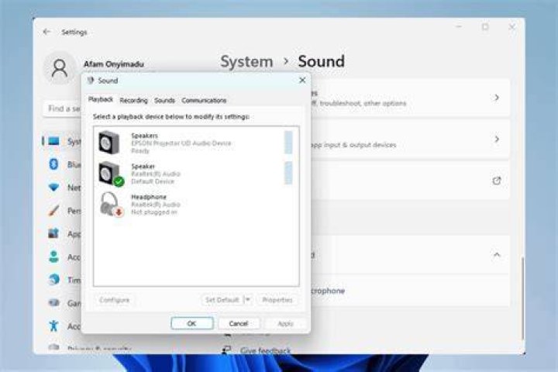This screenshot has height=372, width=558.
Task: Open the Accounts sidebar icon
Action: pos(53,257)
